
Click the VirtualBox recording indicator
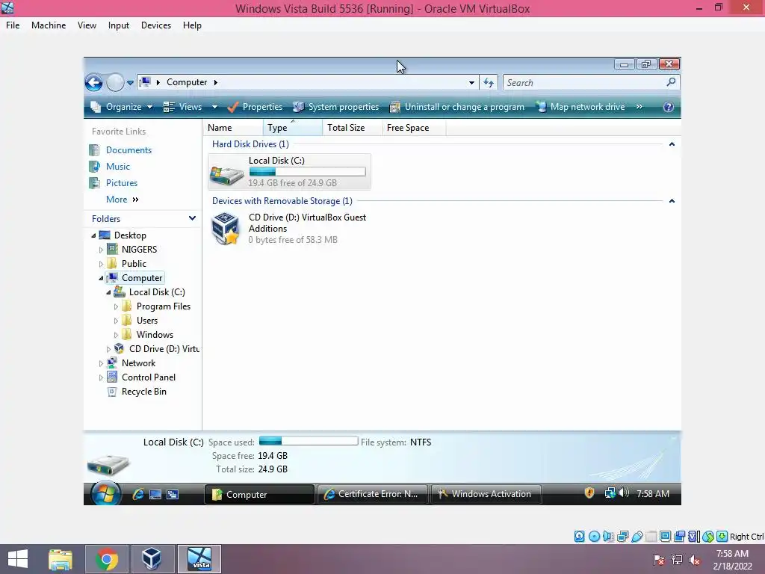[x=679, y=537]
